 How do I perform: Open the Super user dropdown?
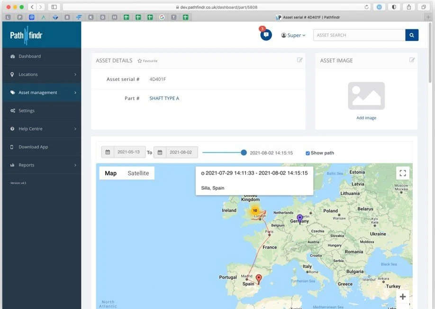(293, 35)
